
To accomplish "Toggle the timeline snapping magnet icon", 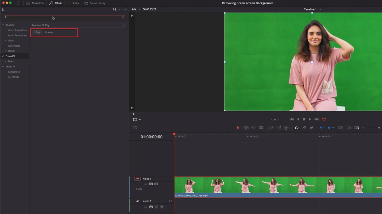I will coord(296,128).
